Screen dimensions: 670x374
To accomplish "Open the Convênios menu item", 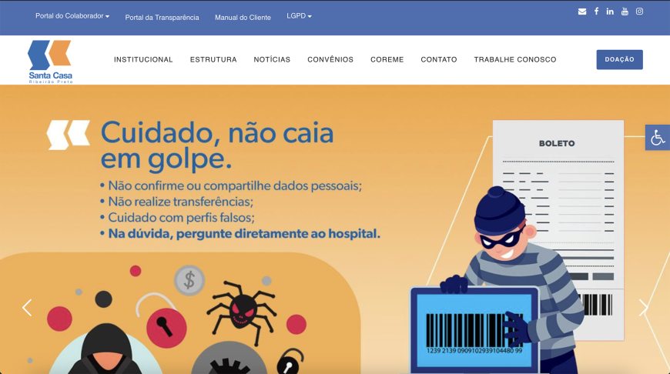I will pos(330,59).
